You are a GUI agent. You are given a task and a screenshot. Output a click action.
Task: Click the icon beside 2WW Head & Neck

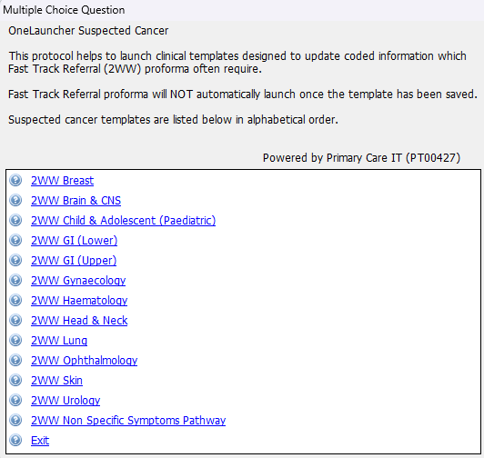(x=15, y=320)
